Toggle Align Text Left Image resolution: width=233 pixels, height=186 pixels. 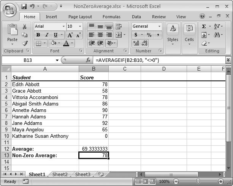(x=92, y=35)
